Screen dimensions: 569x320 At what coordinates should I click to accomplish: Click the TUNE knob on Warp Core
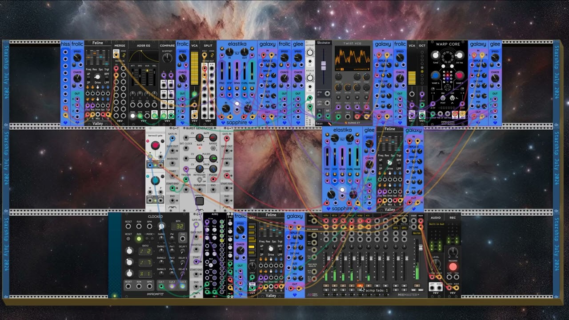click(436, 55)
